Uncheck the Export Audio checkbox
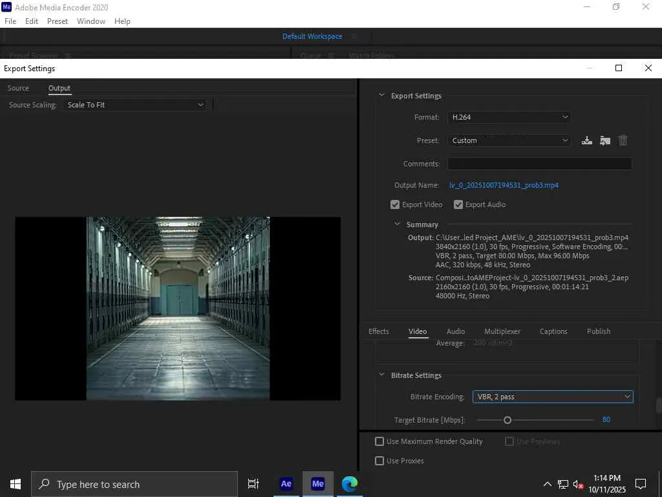The image size is (662, 497). pyautogui.click(x=458, y=204)
